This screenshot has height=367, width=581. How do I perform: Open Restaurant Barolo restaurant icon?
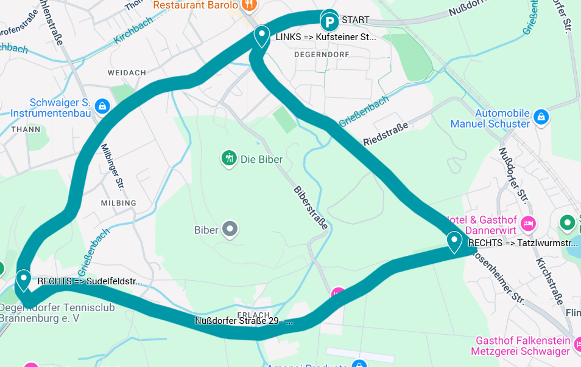[x=249, y=5]
